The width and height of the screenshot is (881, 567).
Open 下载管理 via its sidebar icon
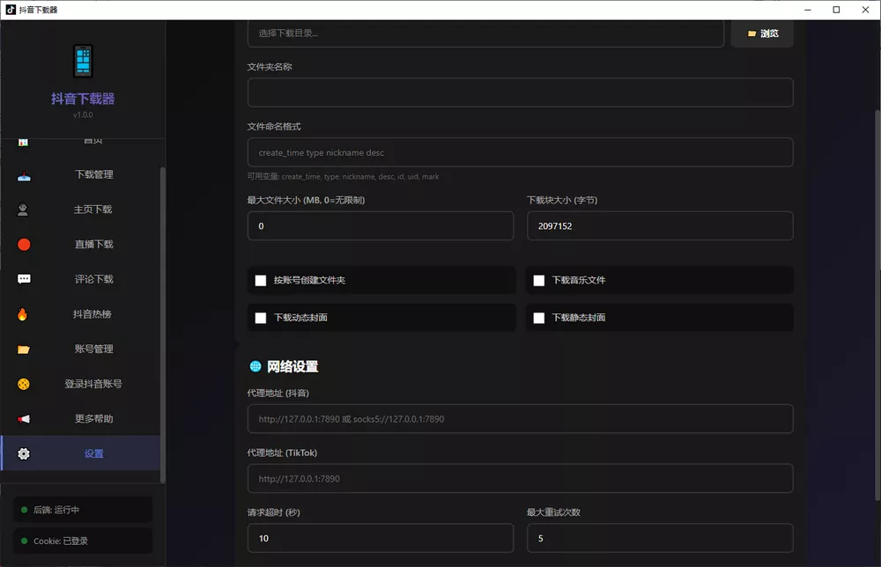23,174
